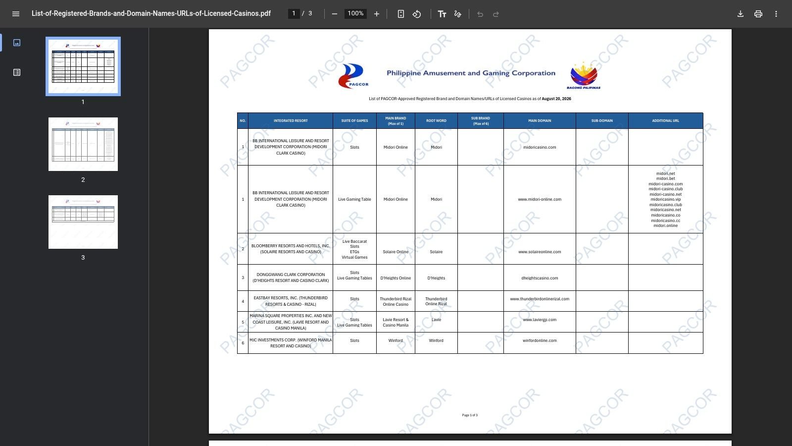
Task: Click the zoom in plus icon
Action: click(377, 14)
